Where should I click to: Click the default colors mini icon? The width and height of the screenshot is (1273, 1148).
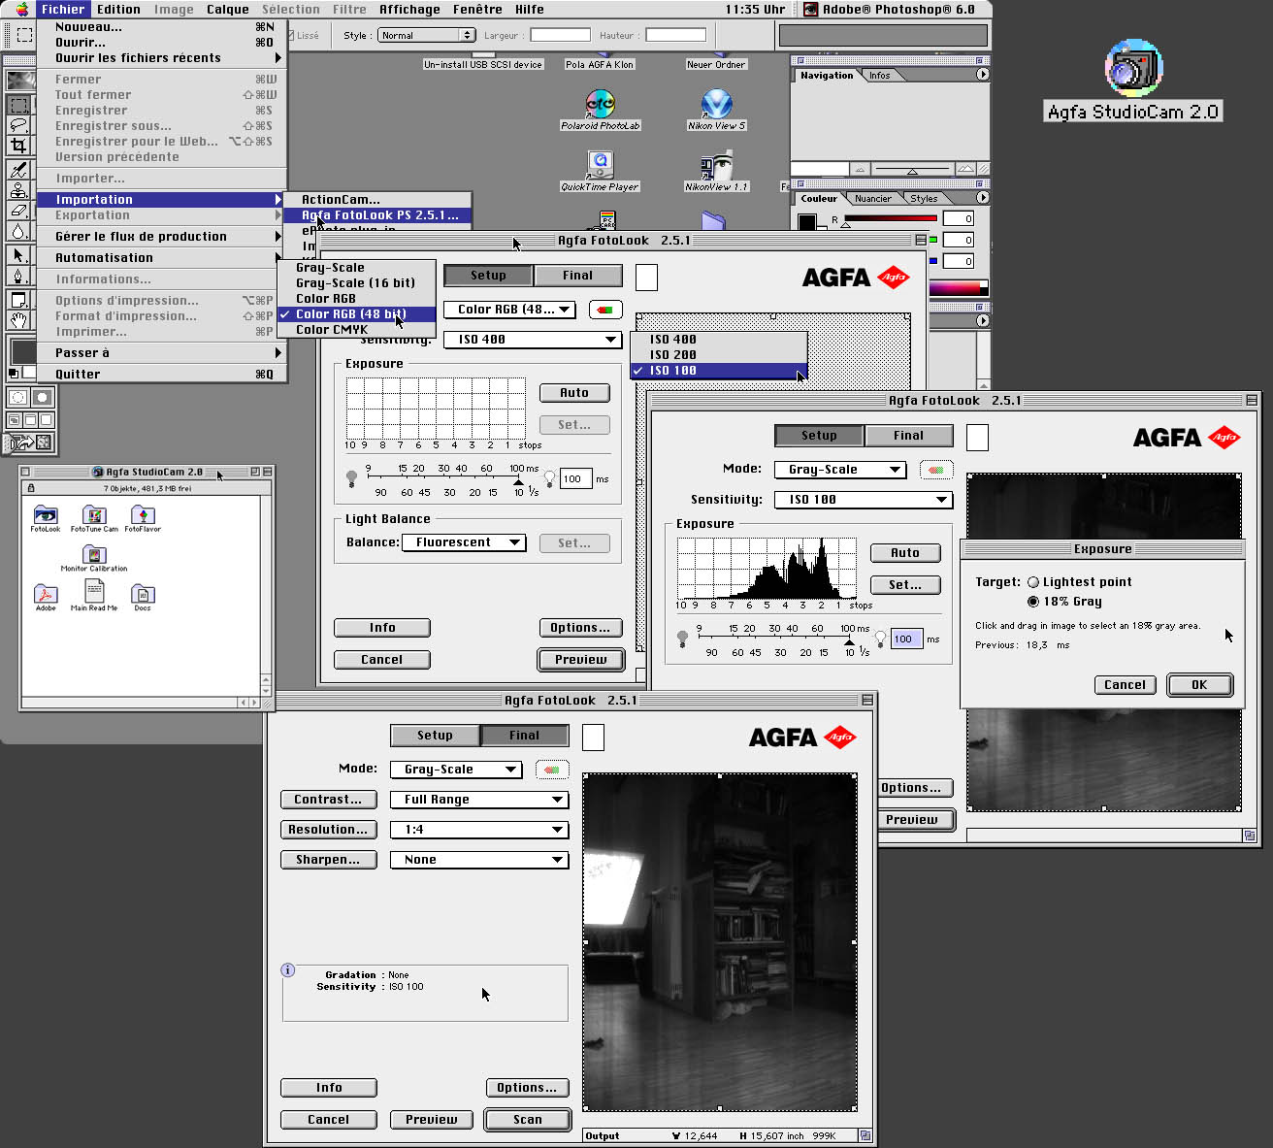[13, 374]
